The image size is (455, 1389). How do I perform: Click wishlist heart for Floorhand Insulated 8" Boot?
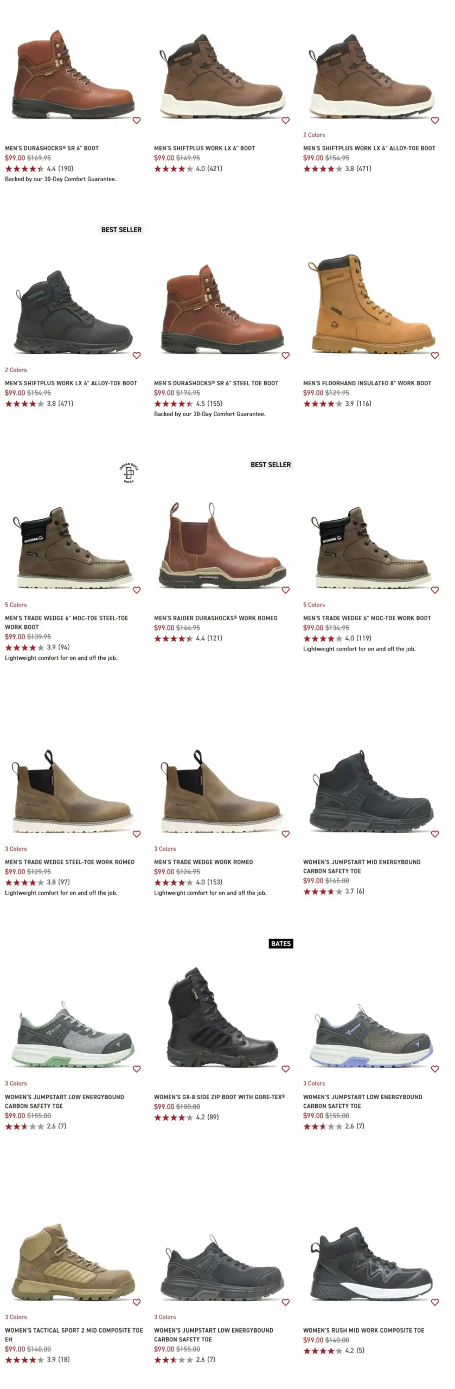(435, 355)
